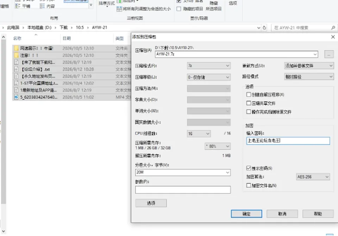Select the 平铺 layout icon
This screenshot has width=338, height=236.
[18, 6]
